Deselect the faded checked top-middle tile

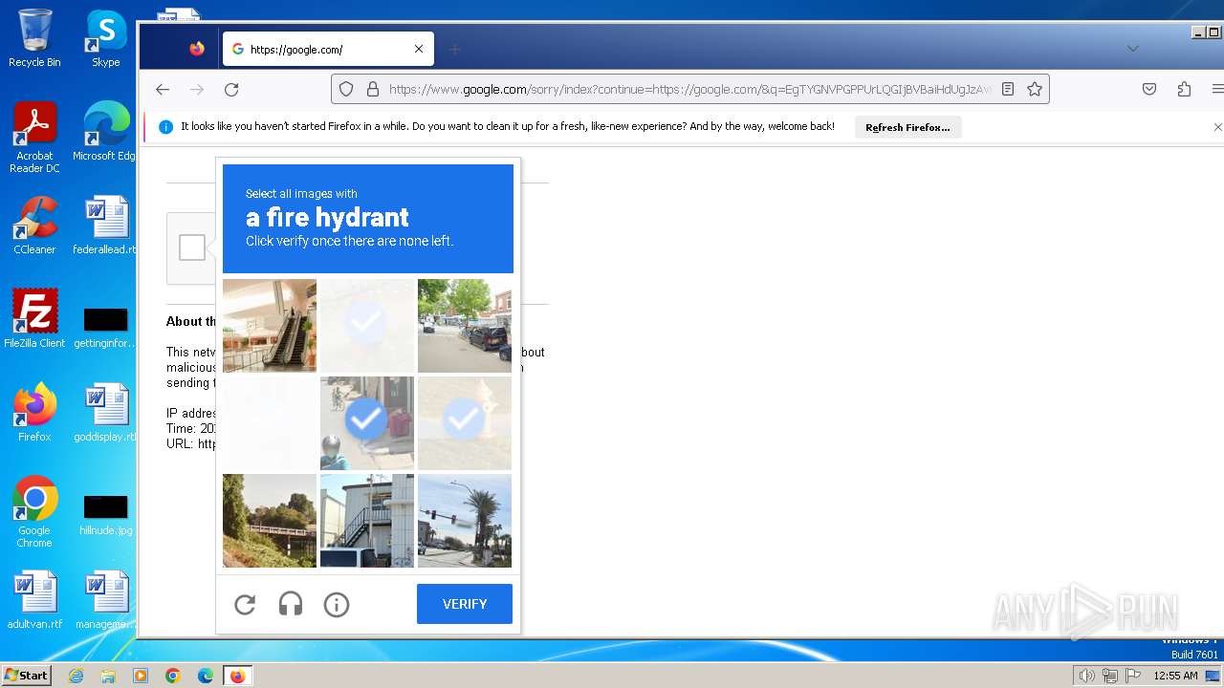367,326
